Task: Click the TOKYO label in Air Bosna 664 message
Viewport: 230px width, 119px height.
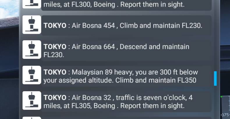Action: click(55, 47)
